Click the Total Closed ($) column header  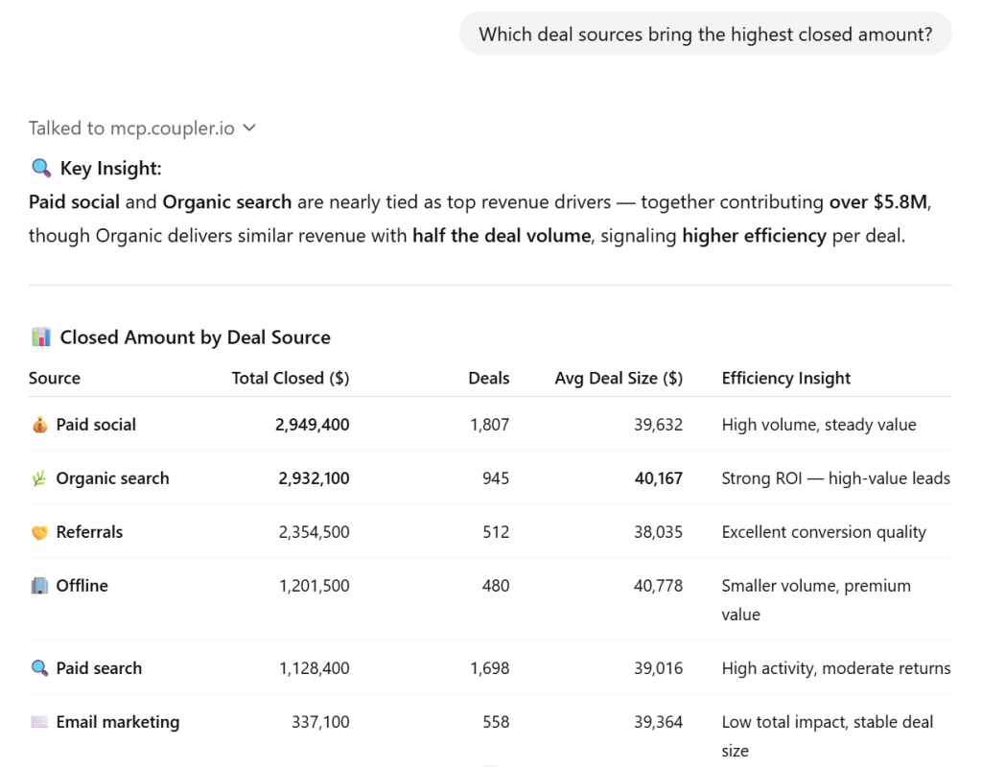(291, 378)
